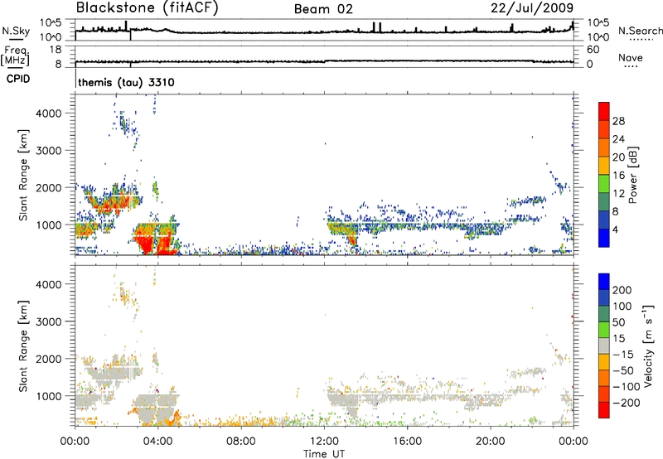Select the "Beam 02" header label

pyautogui.click(x=323, y=9)
